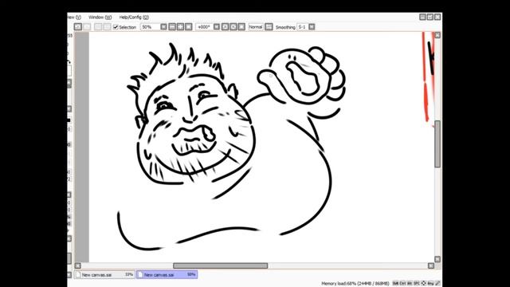Click the SPC key indicator in the status bar

(416, 284)
